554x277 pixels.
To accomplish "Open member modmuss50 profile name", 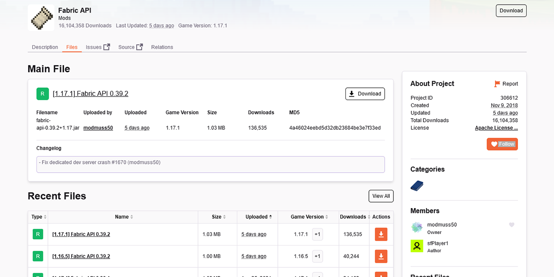I will tap(442, 225).
